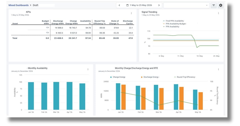This screenshot has height=126, width=240.
Task: Toggle Final PPA Availability legend series
Action: coord(174,21)
